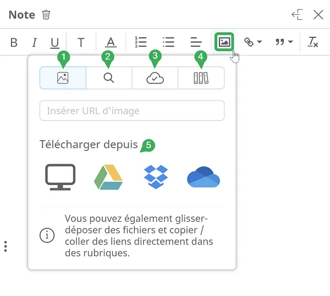Viewport: 330px width, 296px height.
Task: Open the text size T tool
Action: click(x=81, y=42)
